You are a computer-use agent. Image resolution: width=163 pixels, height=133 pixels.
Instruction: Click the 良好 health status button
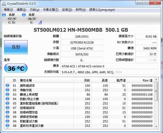(x=16, y=47)
